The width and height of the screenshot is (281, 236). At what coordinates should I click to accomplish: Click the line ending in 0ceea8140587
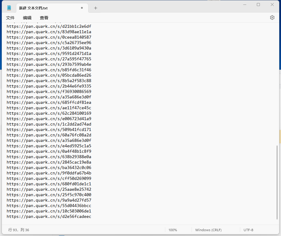49,37
